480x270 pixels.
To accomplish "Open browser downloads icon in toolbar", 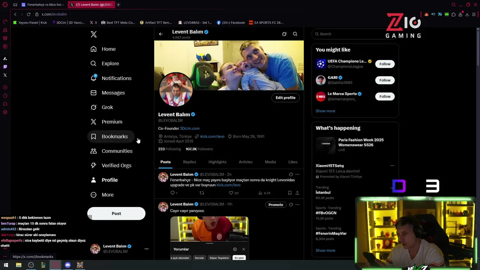I will click(467, 14).
